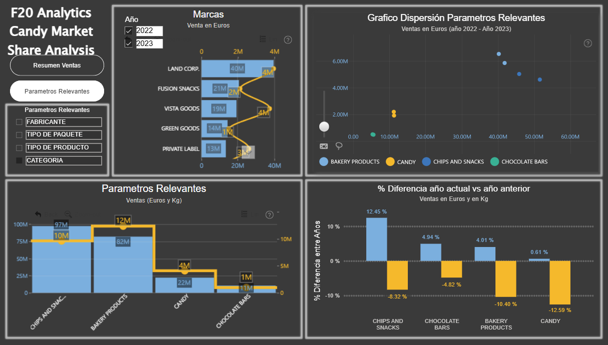Click list view icon in Marcas chart
The image size is (608, 345).
pos(263,39)
